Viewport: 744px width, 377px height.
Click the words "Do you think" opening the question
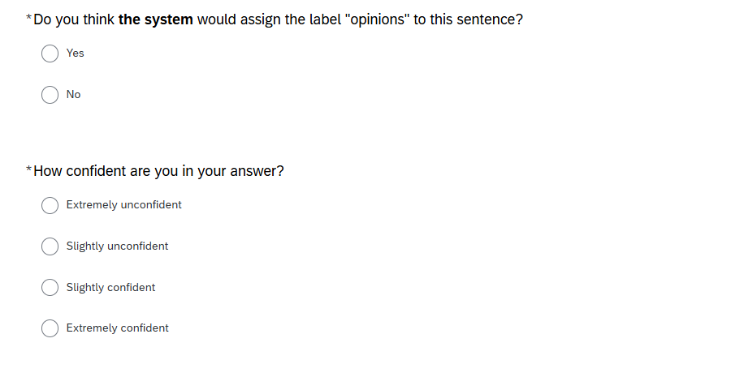[74, 19]
